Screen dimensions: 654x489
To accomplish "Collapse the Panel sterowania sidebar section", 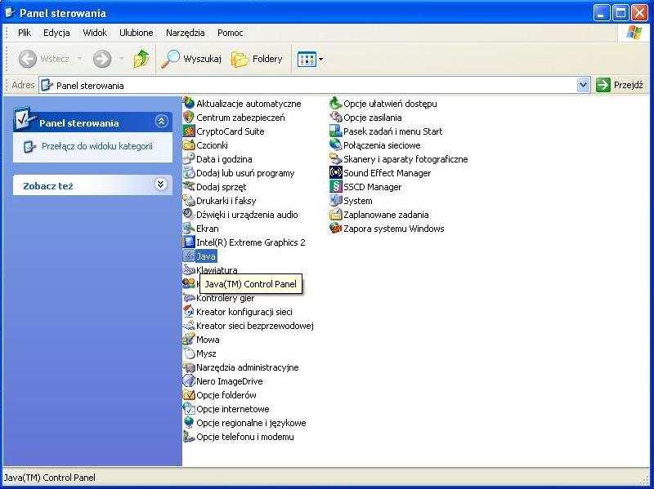I will click(x=161, y=121).
